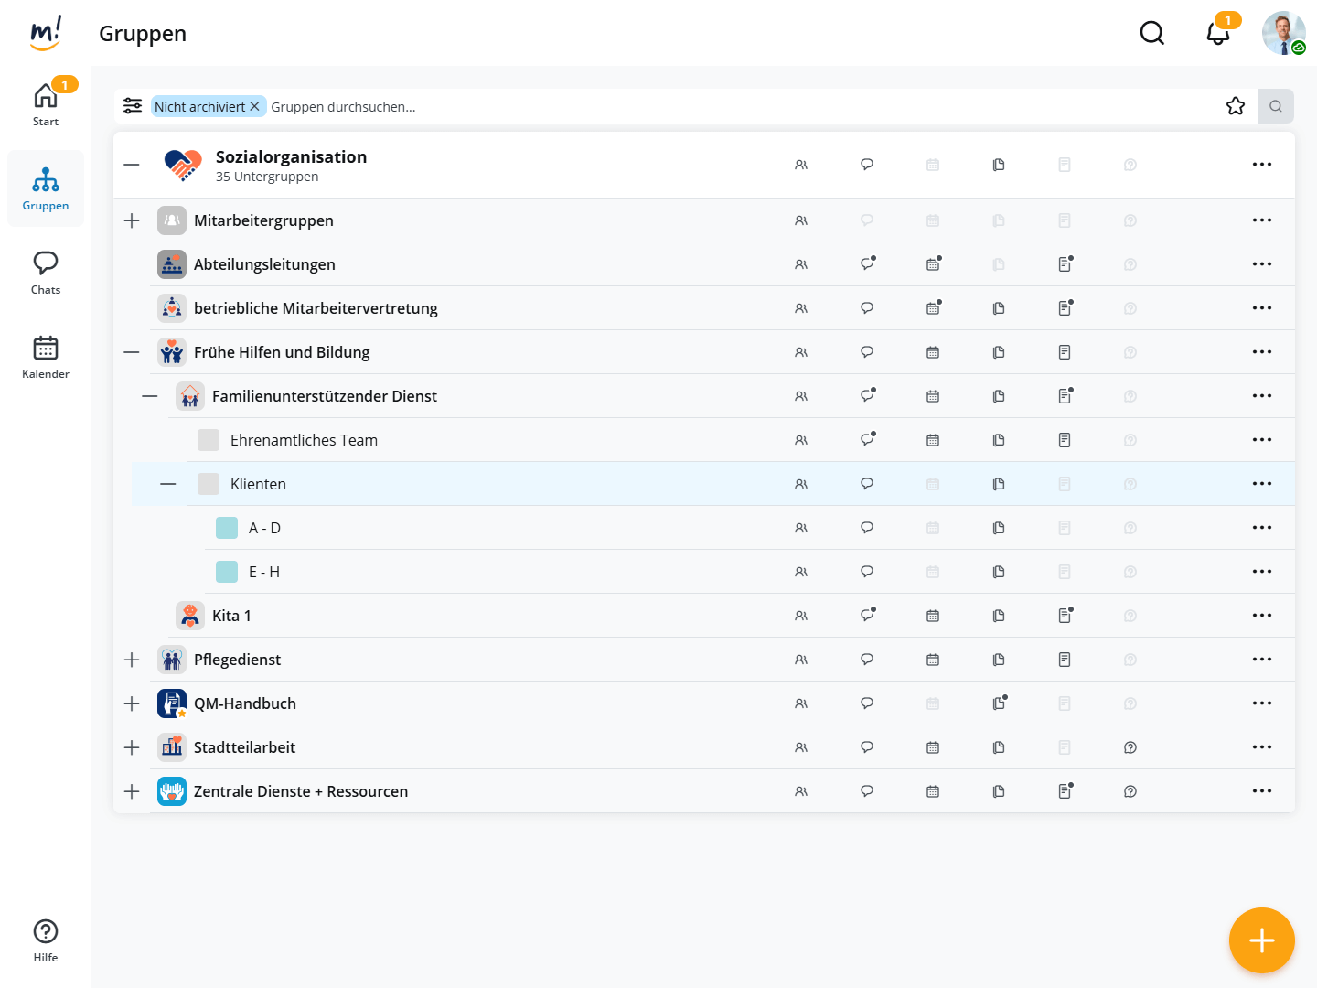The height and width of the screenshot is (988, 1317).
Task: Open files of QM-Handbuch group
Action: [x=999, y=703]
